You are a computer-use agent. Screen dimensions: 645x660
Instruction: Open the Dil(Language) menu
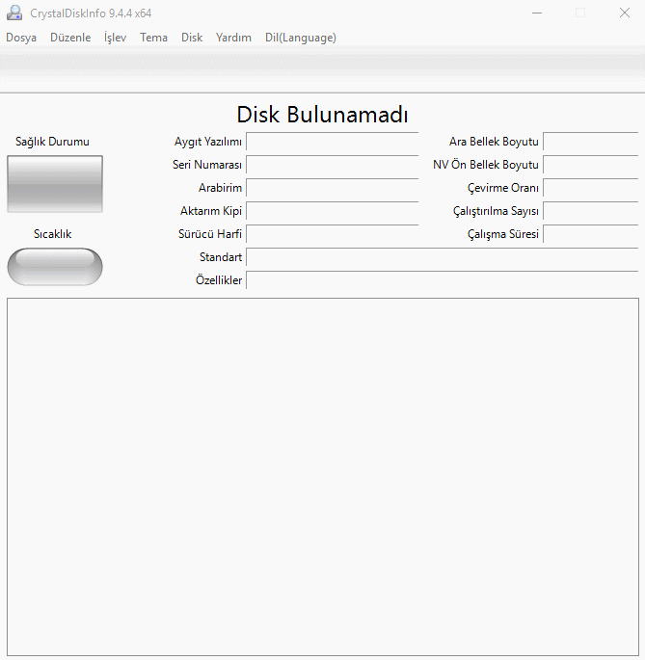(301, 38)
